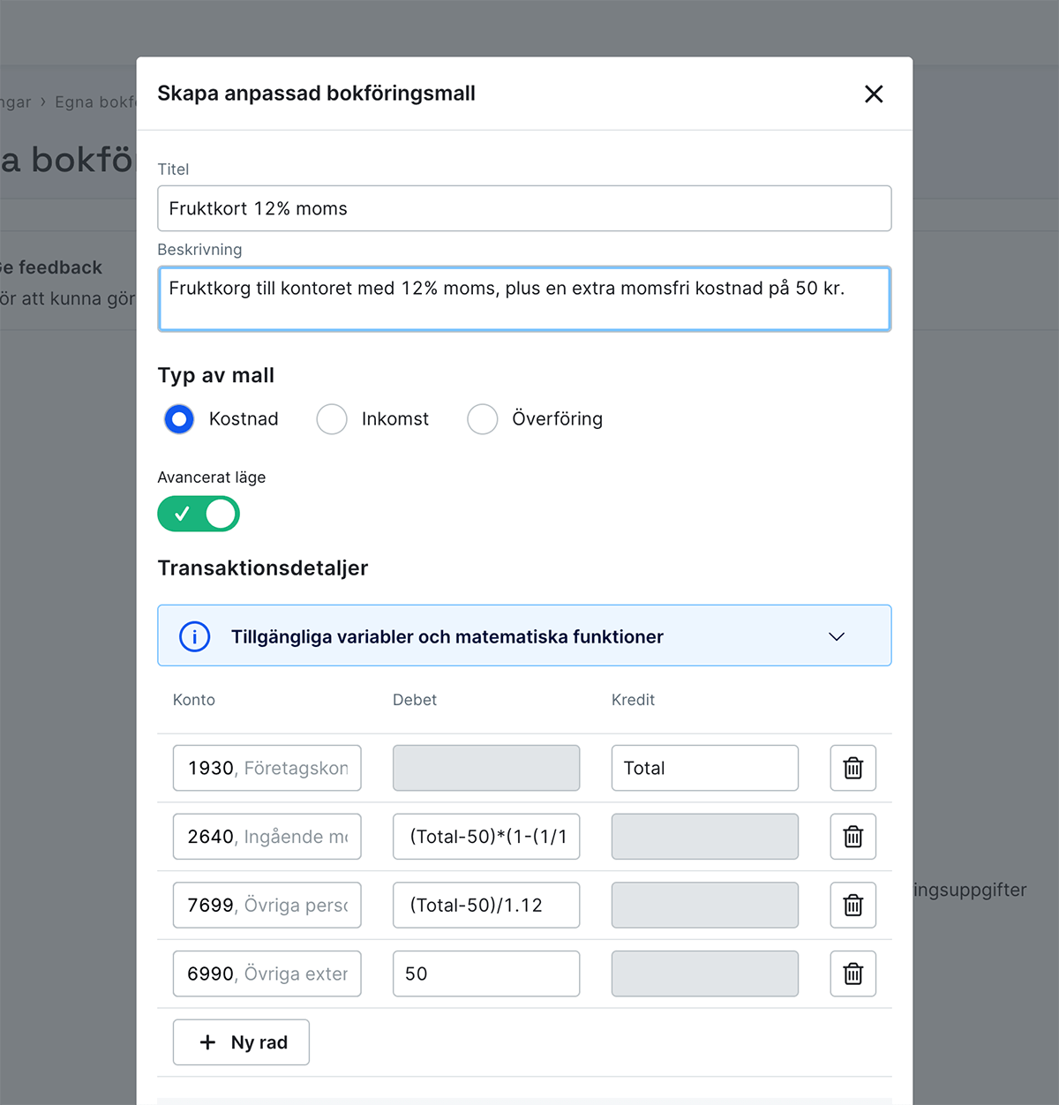Open the 1930 account selector

coord(267,768)
